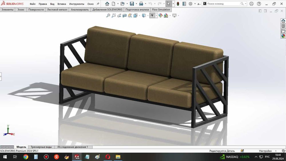Switch to the Анализировать tab

[x=80, y=9]
